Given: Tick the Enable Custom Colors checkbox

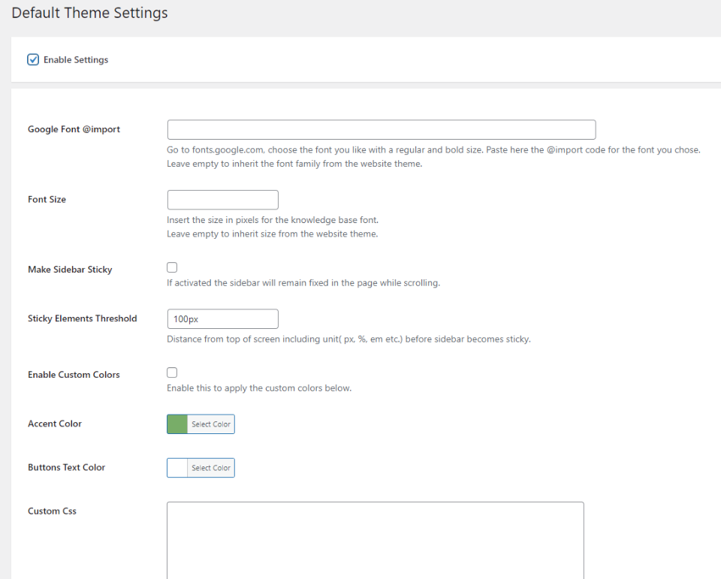Looking at the screenshot, I should tap(172, 372).
